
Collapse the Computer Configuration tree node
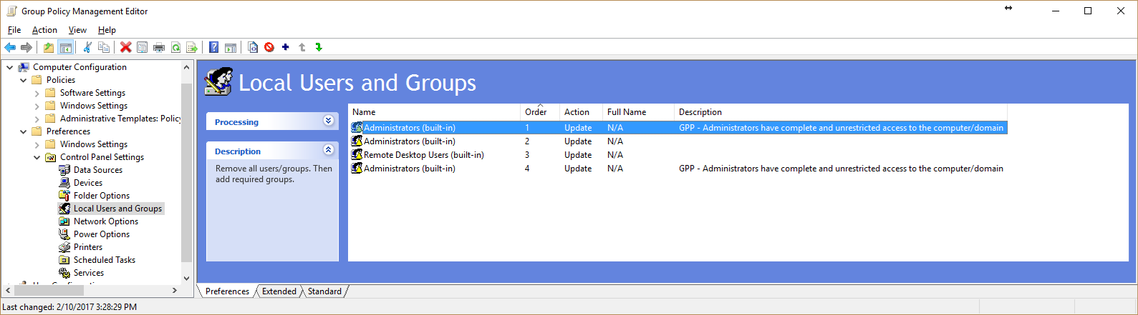point(9,67)
